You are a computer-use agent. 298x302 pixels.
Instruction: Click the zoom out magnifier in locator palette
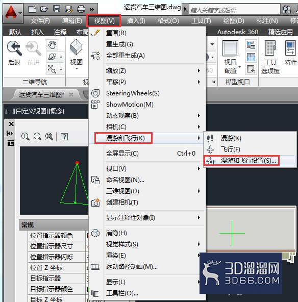(x=37, y=137)
